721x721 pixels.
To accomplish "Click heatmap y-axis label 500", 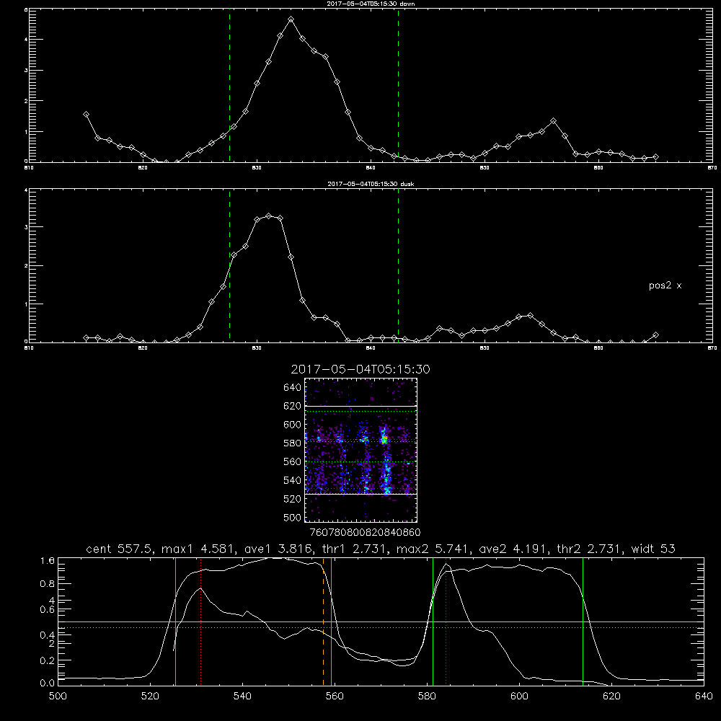I will tap(293, 517).
